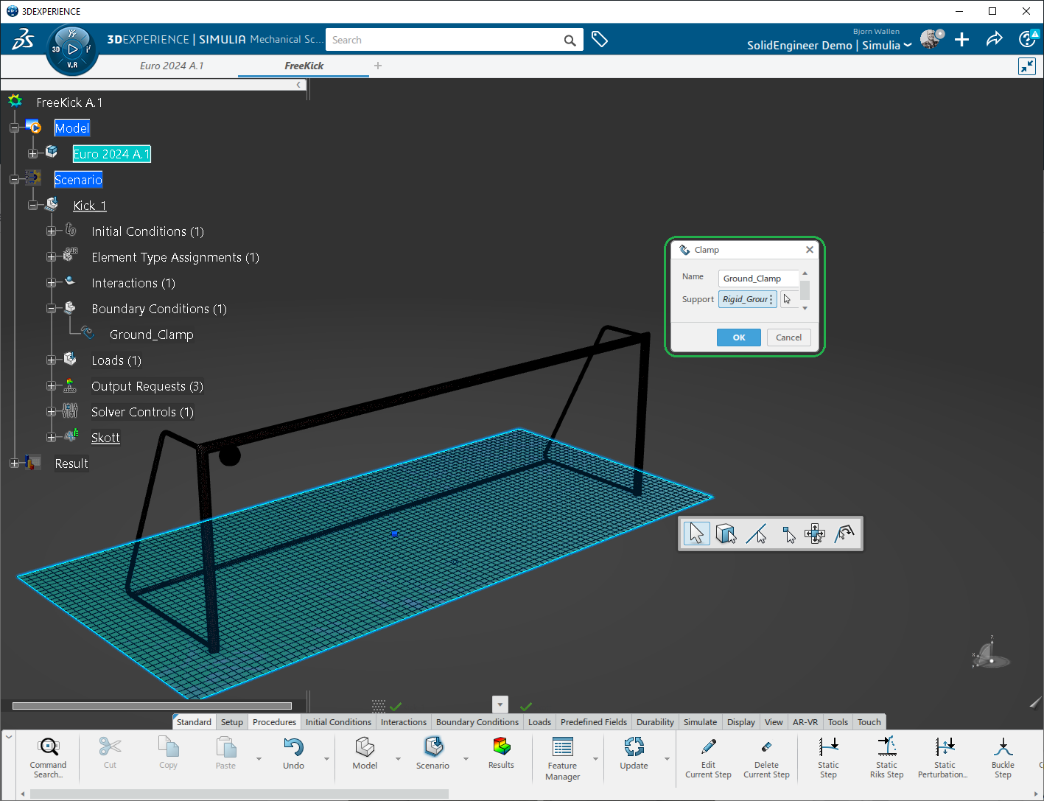Switch to the Boundary Conditions tab

pos(477,722)
